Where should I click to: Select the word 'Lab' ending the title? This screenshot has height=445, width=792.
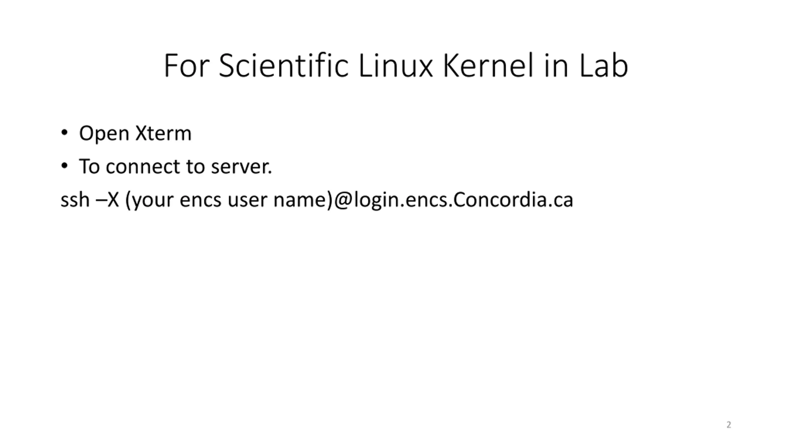click(603, 66)
